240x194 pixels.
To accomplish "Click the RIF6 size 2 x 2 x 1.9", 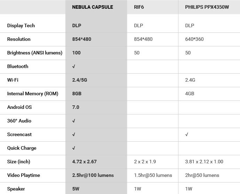I will coord(145,162).
